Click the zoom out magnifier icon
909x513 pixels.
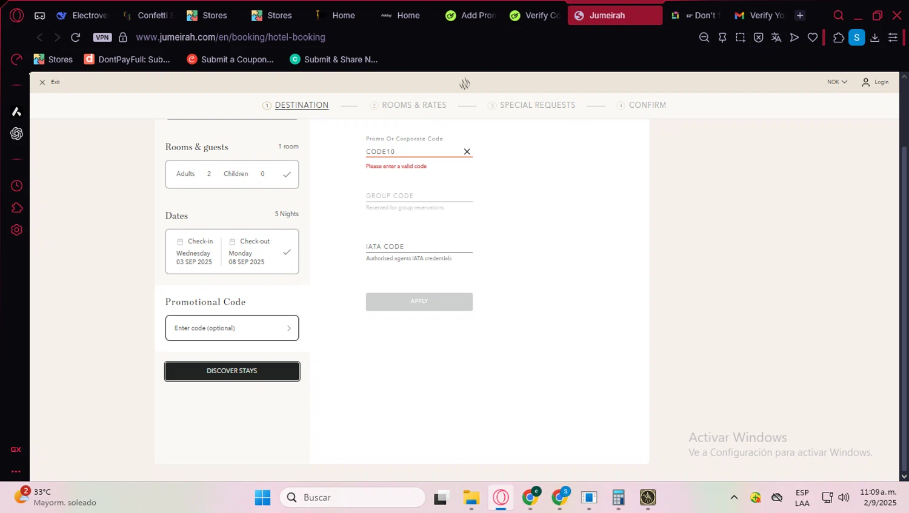pos(704,38)
